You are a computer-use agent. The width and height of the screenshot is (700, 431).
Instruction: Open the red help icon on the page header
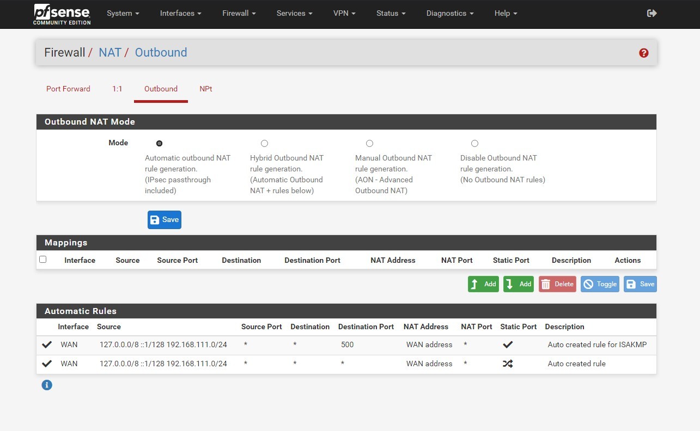click(x=643, y=53)
